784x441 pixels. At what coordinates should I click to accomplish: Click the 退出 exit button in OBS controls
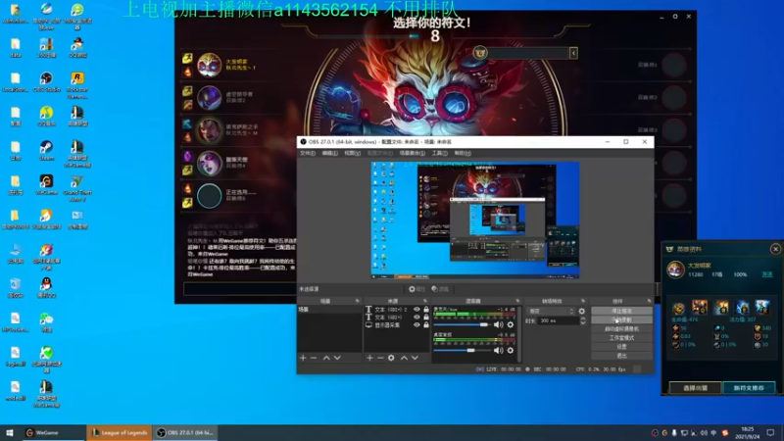pos(621,356)
